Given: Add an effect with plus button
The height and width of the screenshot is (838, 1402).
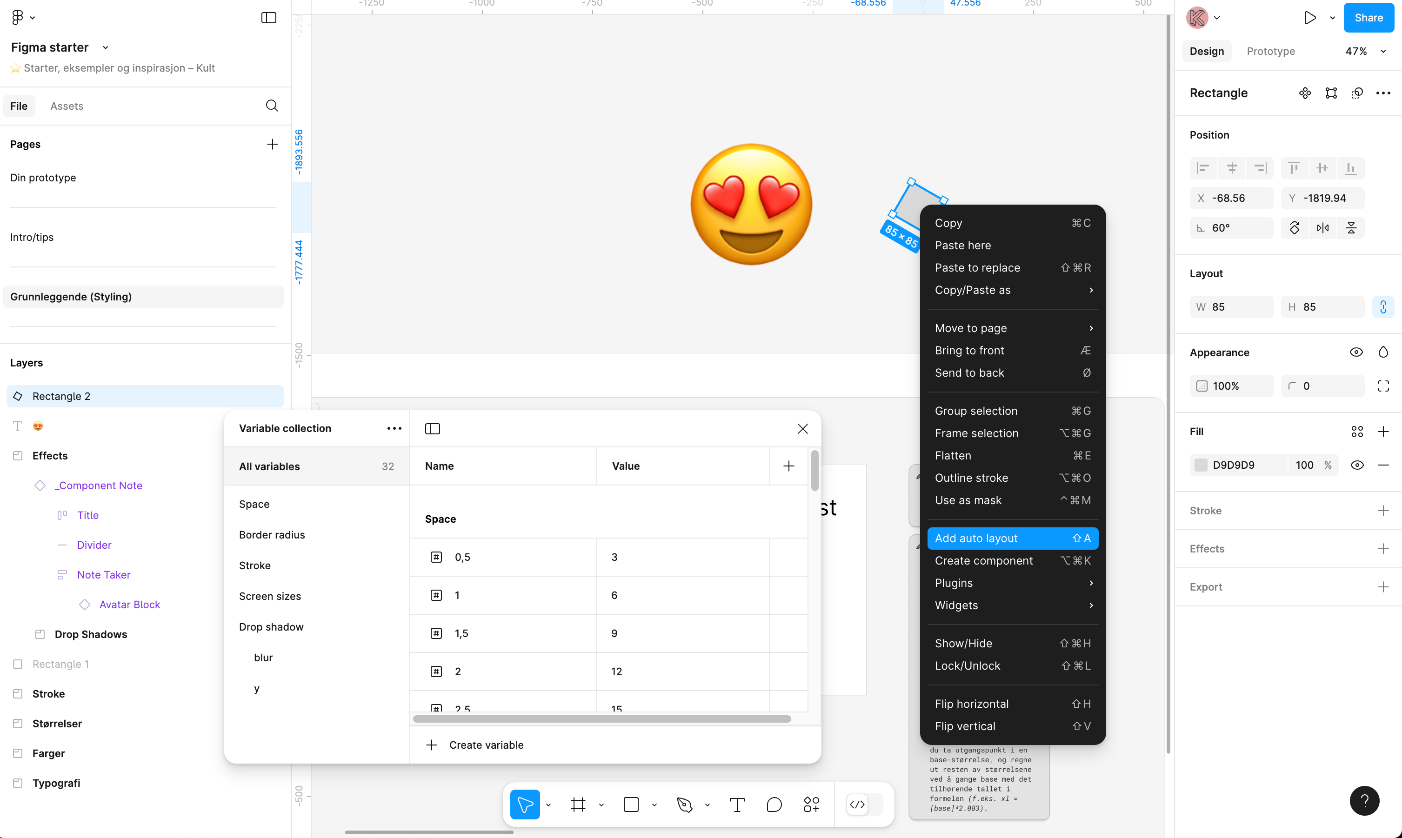Looking at the screenshot, I should pyautogui.click(x=1383, y=548).
